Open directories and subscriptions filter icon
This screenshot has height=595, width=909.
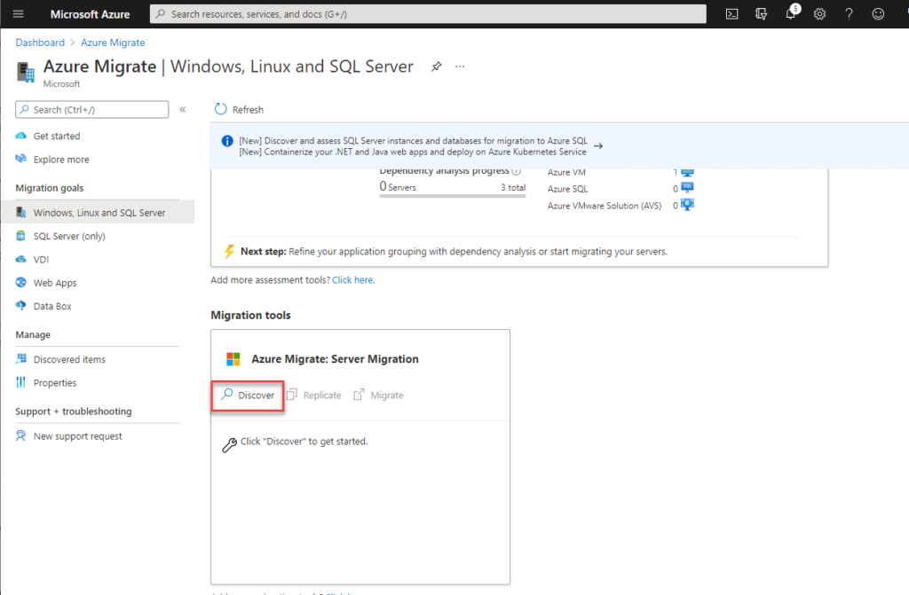click(761, 14)
